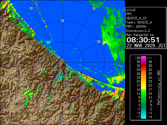Click the ">38" legend label

pos(138,58)
